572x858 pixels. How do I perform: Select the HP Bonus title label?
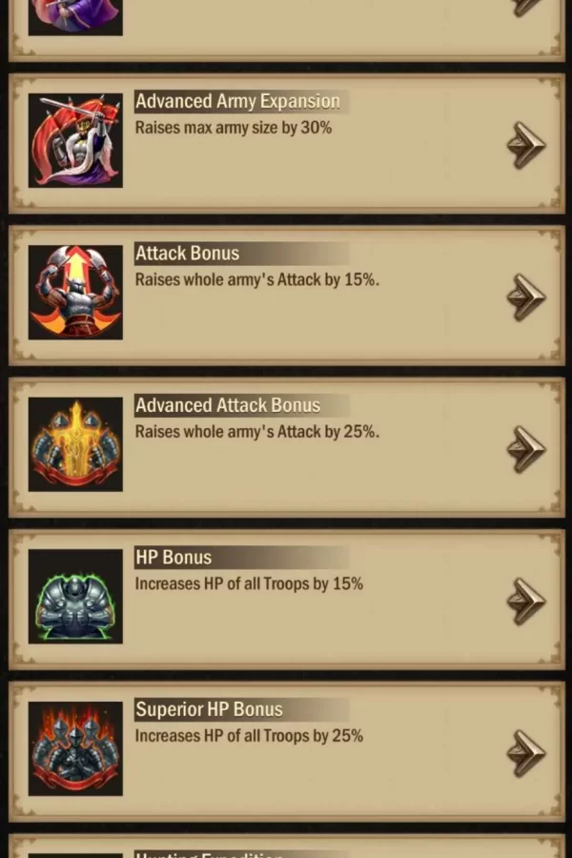click(174, 558)
